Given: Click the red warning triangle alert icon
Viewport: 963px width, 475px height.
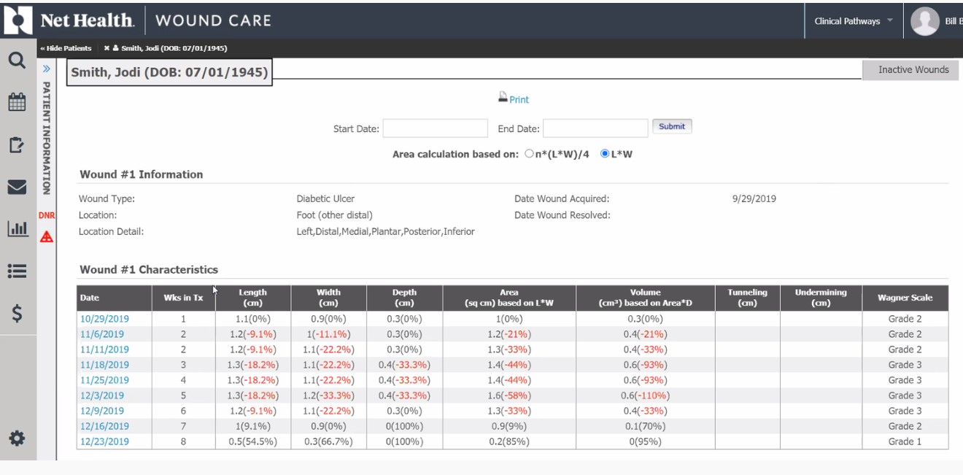Looking at the screenshot, I should (x=47, y=236).
